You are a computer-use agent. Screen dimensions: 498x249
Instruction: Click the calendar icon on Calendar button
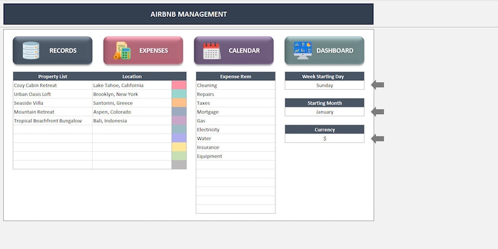point(212,51)
